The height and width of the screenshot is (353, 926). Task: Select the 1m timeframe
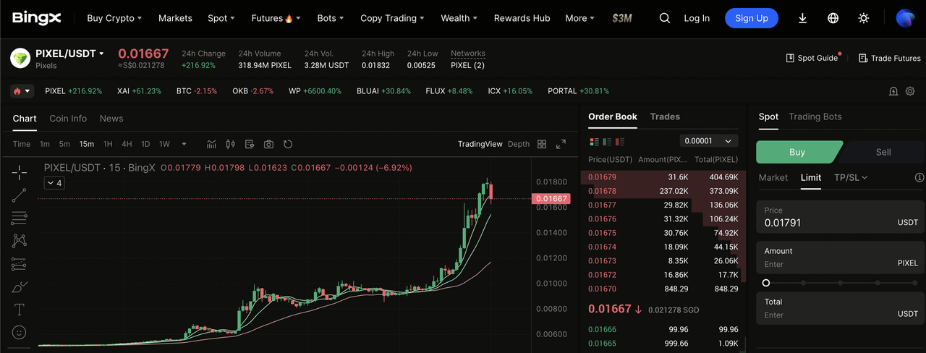point(45,144)
